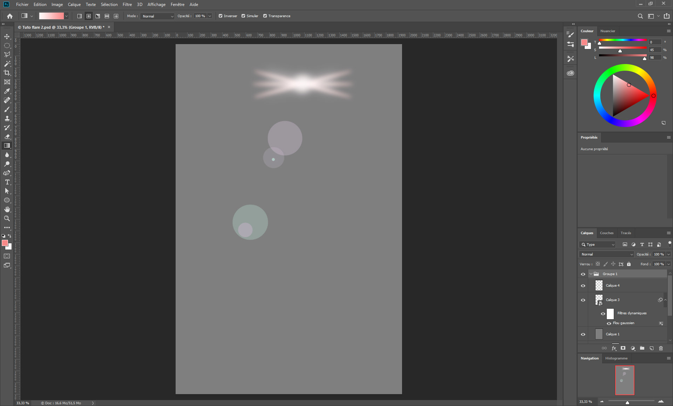Add a layer mask to Calque 3

pos(624,348)
